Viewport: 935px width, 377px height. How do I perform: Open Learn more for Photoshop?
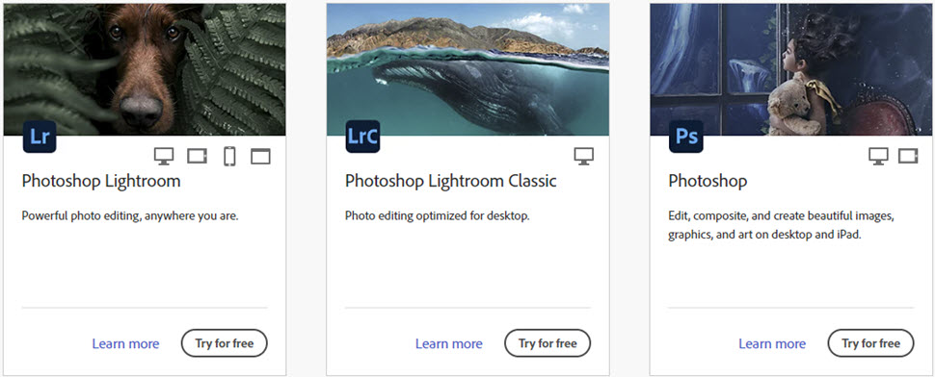point(772,343)
